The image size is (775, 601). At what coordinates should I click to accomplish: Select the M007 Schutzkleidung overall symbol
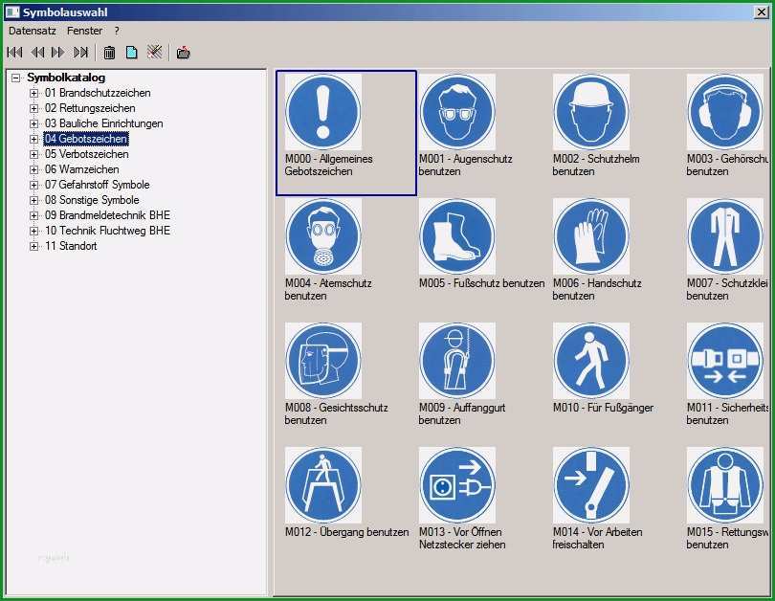(725, 236)
